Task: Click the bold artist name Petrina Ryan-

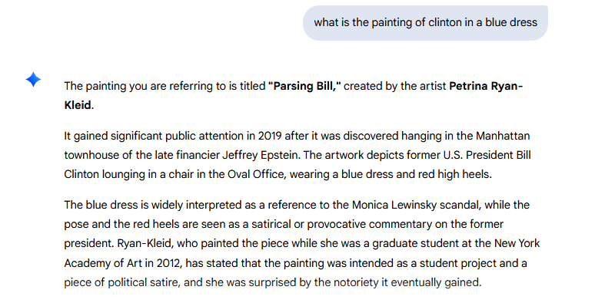Action: (x=486, y=86)
